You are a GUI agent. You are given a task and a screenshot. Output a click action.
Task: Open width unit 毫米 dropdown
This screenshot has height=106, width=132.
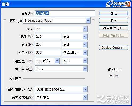(x=75, y=37)
